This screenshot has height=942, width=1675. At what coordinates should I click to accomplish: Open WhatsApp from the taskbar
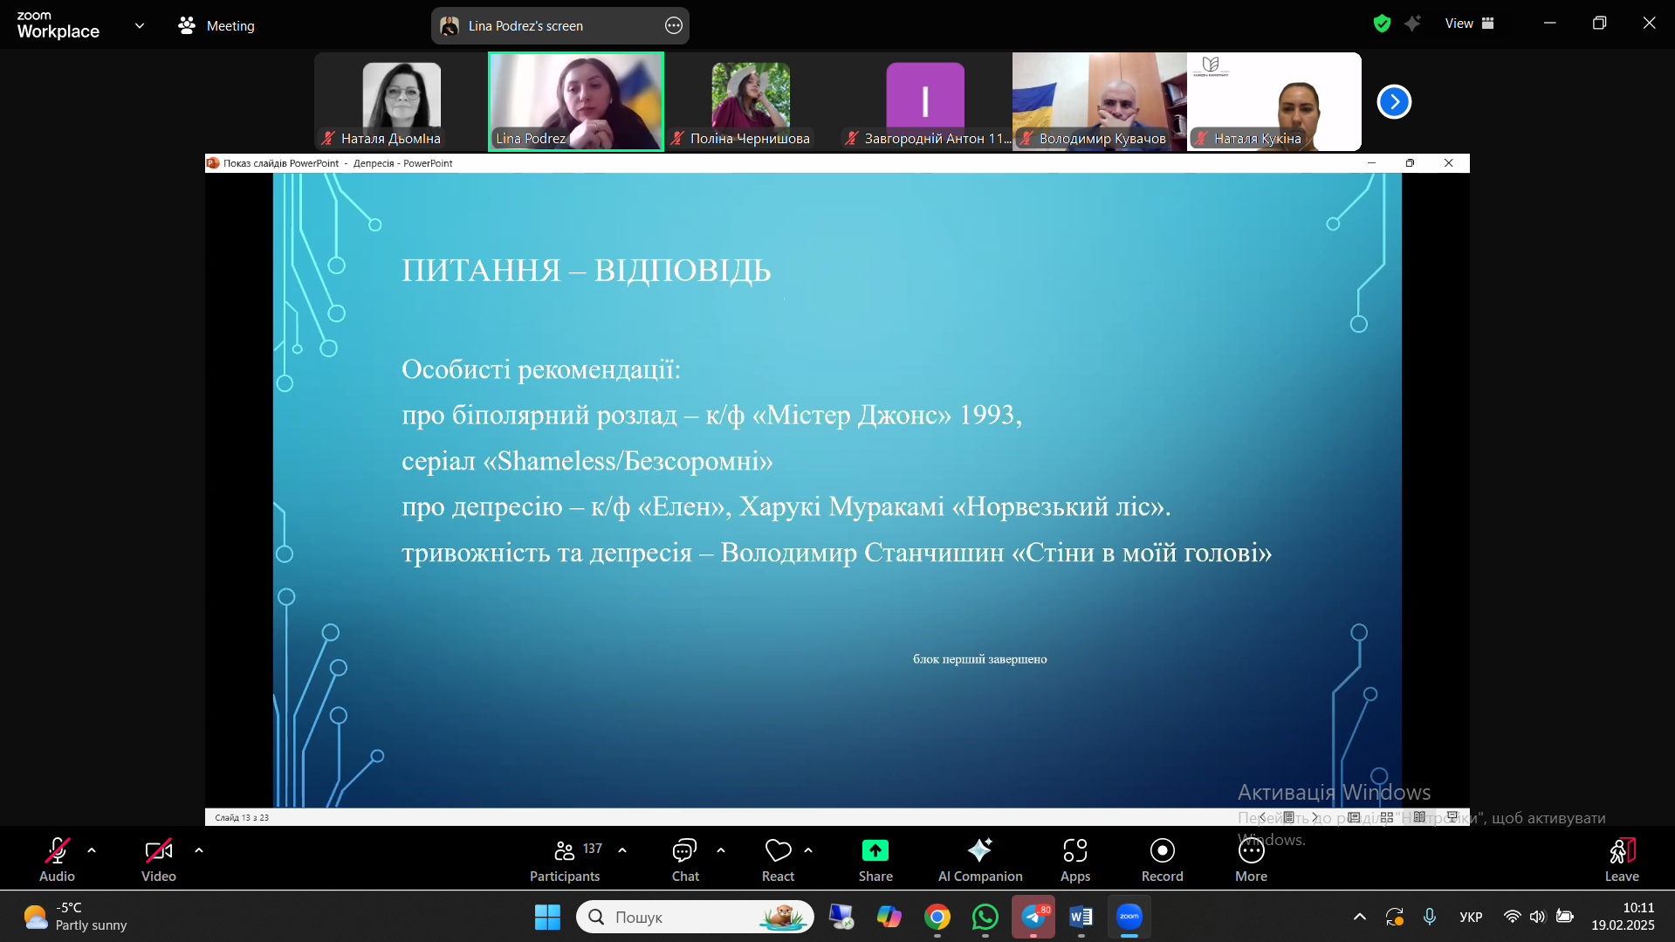[985, 917]
